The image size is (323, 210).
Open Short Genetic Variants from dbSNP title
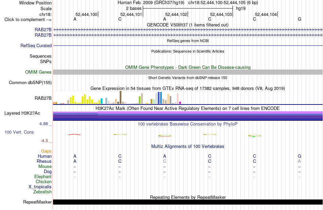tap(188, 78)
